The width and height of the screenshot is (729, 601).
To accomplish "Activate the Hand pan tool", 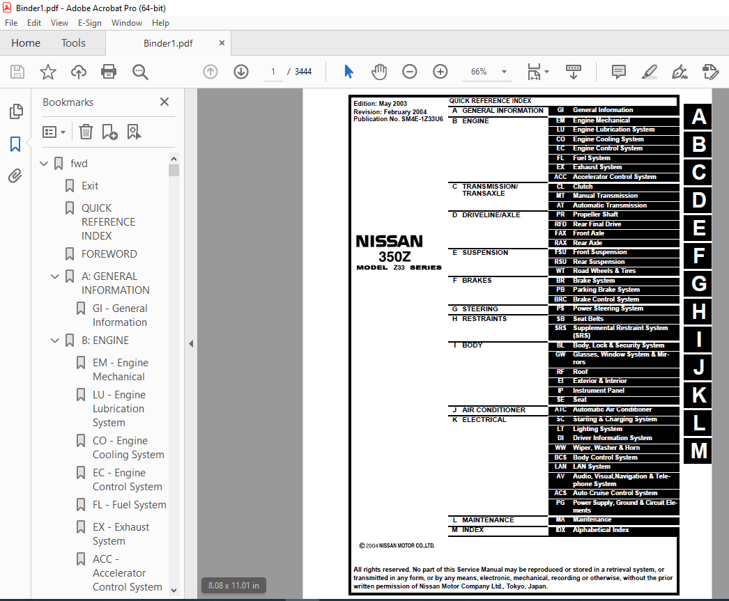I will (379, 72).
